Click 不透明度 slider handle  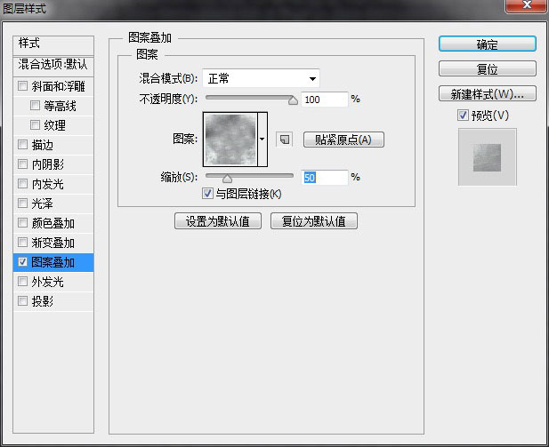[293, 100]
